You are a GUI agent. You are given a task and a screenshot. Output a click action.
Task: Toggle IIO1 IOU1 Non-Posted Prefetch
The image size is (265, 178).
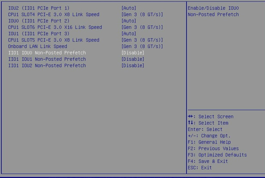coord(47,59)
